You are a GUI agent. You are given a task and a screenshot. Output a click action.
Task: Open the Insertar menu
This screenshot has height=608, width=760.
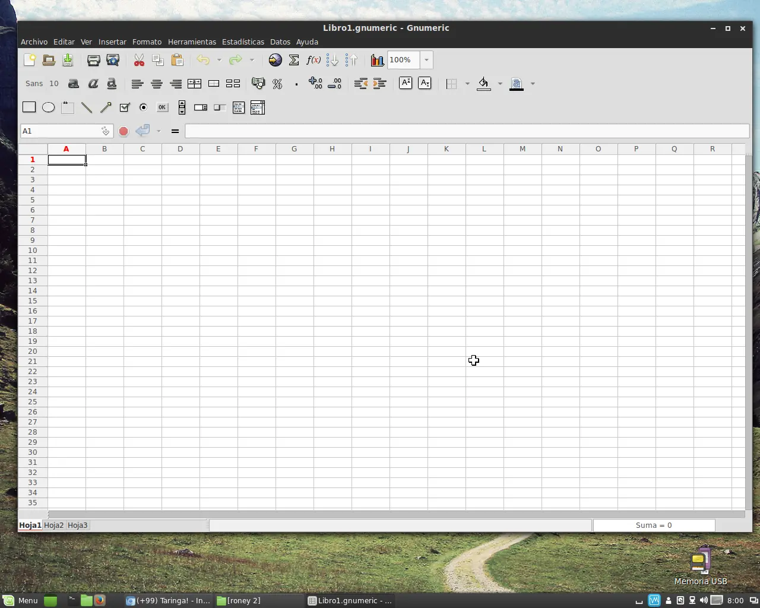[112, 42]
